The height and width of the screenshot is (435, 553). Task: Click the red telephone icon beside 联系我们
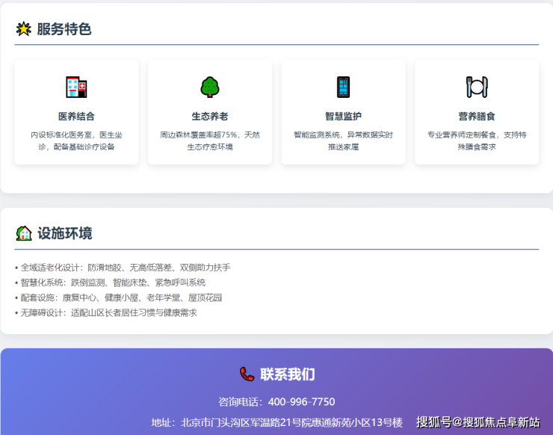point(247,374)
